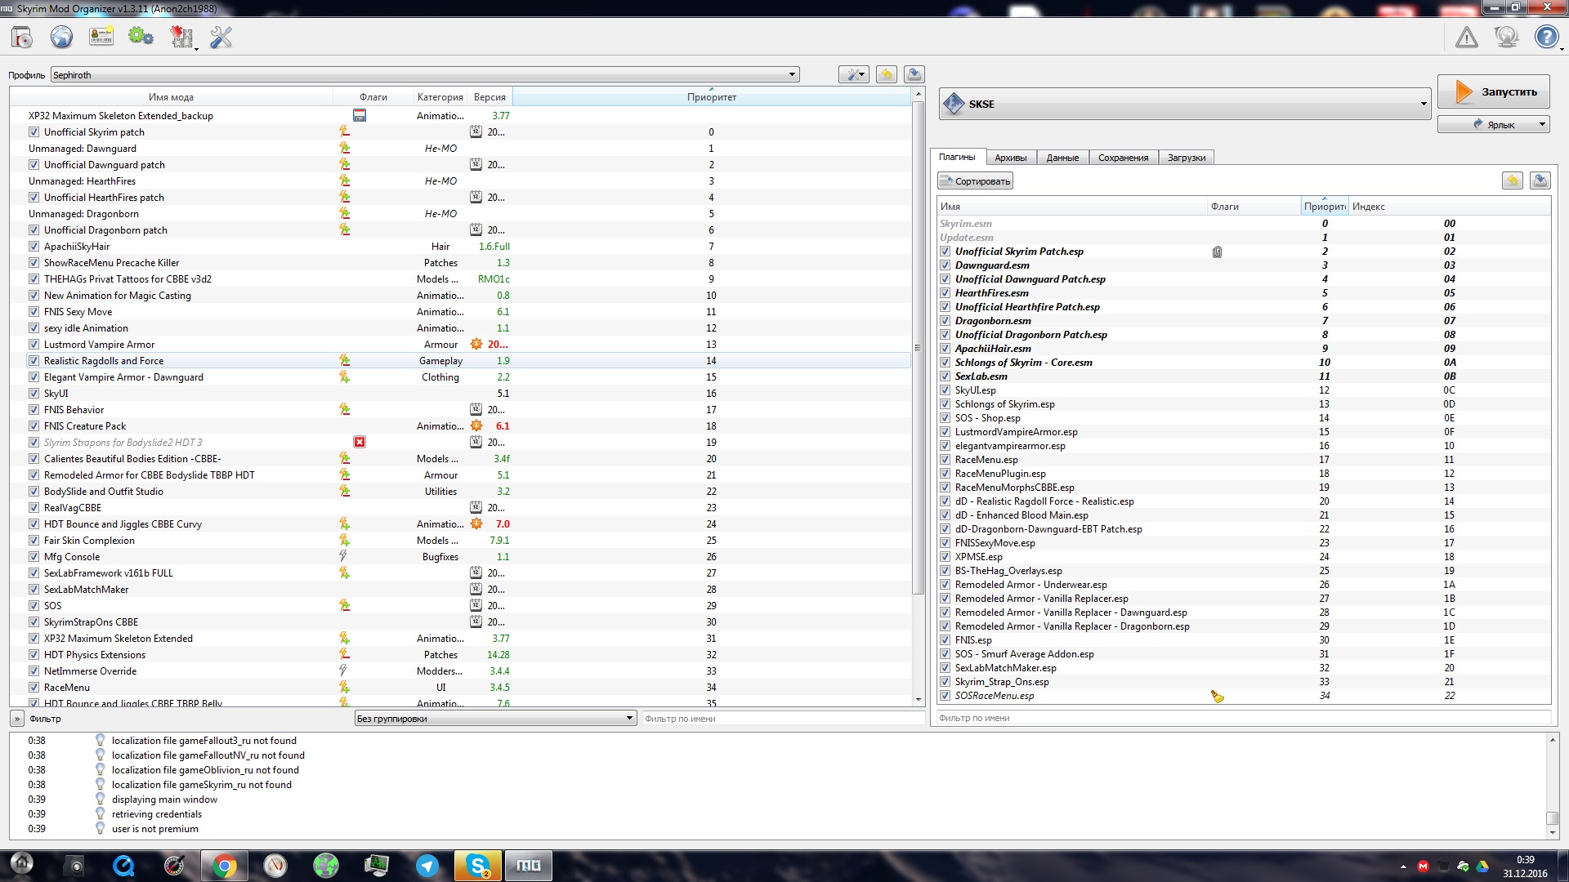Open Chrome from the taskbar
1569x882 pixels.
point(225,866)
